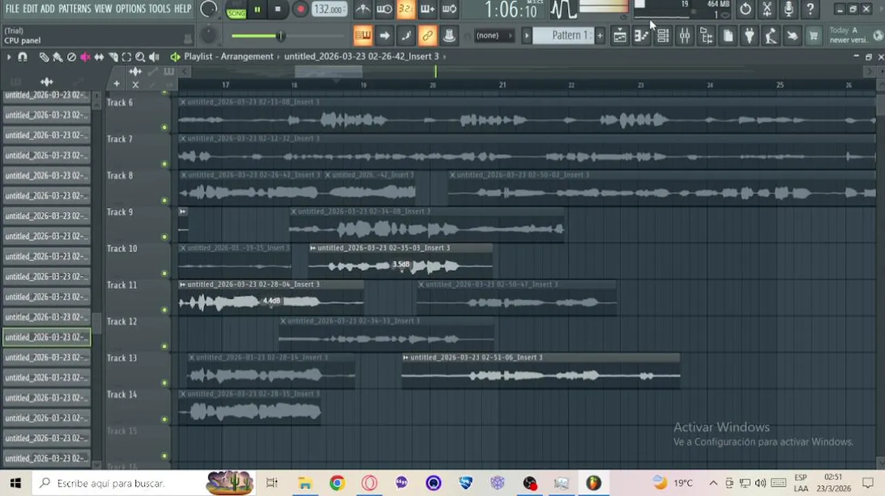Open the plugin picker plug icon
Image resolution: width=885 pixels, height=496 pixels.
(749, 36)
